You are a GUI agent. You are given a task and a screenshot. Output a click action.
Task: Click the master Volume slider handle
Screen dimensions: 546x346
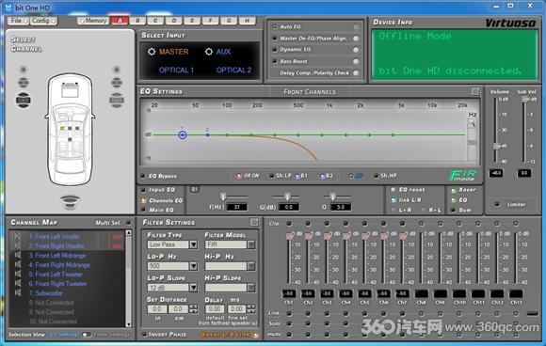point(497,147)
